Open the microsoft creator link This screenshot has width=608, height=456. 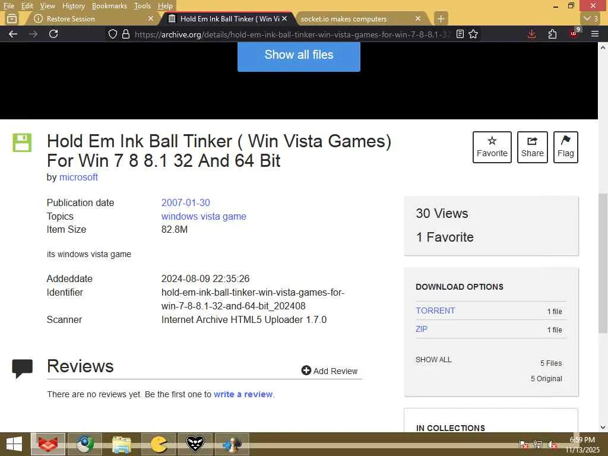pos(78,177)
